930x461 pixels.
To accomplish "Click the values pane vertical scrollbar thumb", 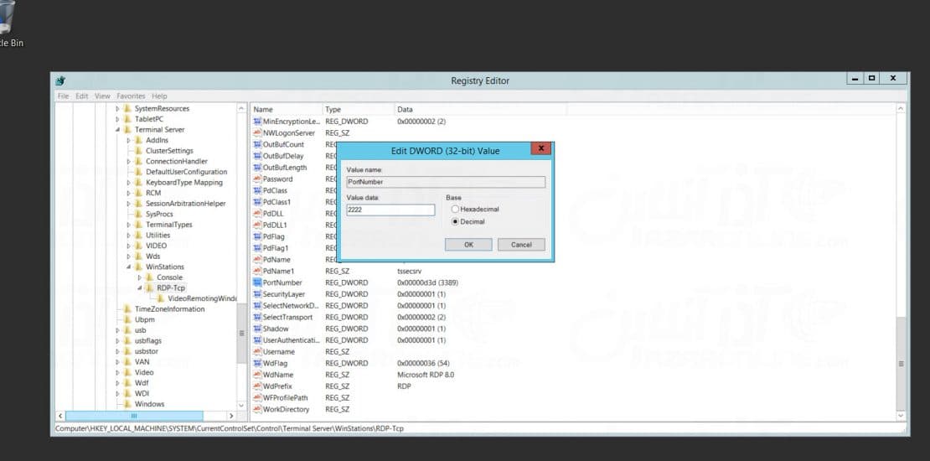I will (901, 362).
